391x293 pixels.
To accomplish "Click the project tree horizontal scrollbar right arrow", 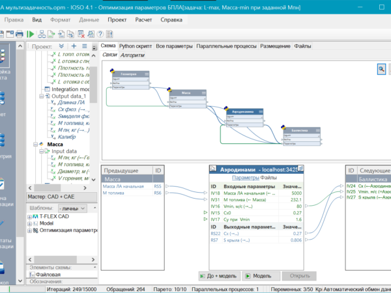I will tap(85, 188).
